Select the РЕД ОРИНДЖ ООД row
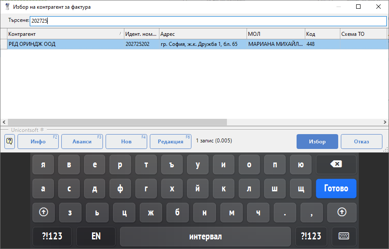This screenshot has height=249, width=389. [x=66, y=44]
